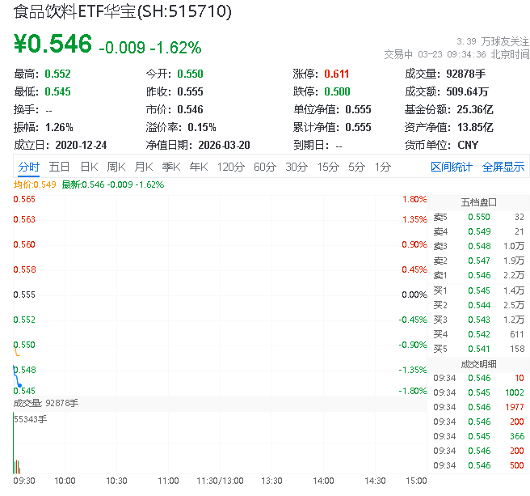The image size is (530, 496).
Task: Click the 卖1 order row at 0.546
Action: point(478,275)
